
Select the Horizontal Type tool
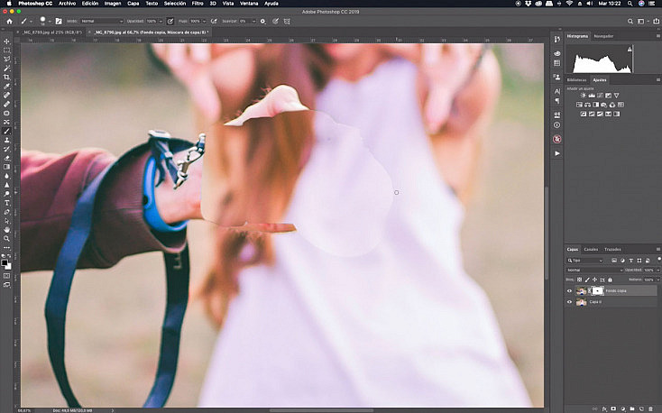[6, 203]
